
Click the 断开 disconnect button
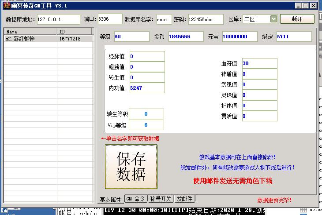[x=297, y=19]
